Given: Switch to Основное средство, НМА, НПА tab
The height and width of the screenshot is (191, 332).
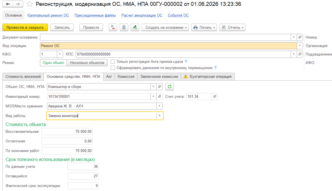Looking at the screenshot, I should tap(74, 76).
